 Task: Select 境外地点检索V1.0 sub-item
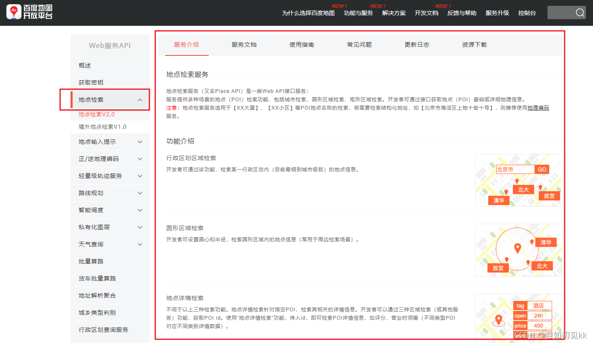[x=102, y=127]
